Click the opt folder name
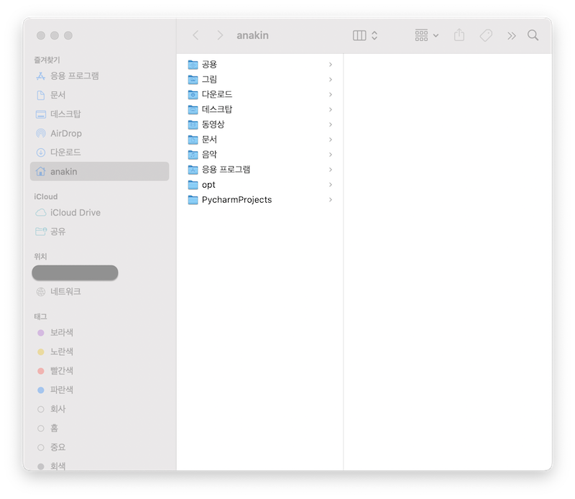 coord(208,185)
